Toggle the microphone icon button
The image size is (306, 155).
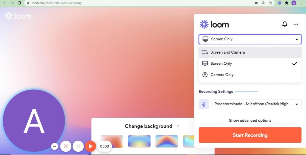pos(204,104)
